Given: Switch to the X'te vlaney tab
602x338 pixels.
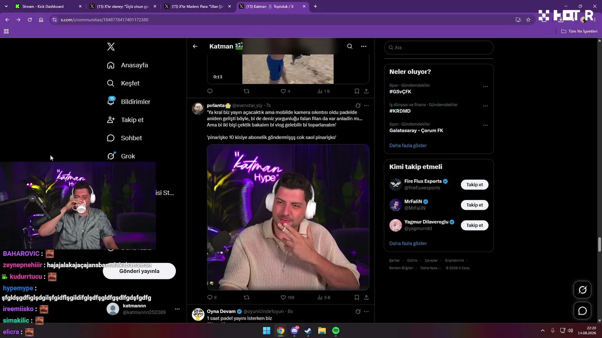Looking at the screenshot, I should pos(123,7).
